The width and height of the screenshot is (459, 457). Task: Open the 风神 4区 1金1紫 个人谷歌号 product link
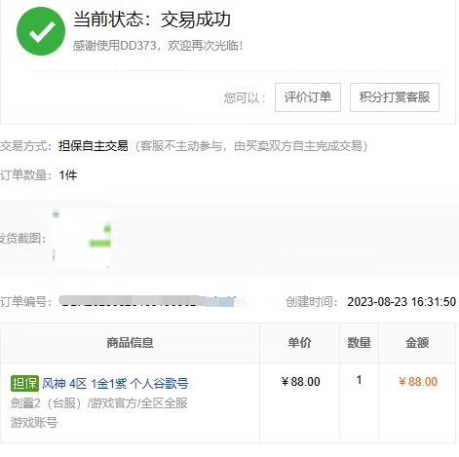click(115, 384)
